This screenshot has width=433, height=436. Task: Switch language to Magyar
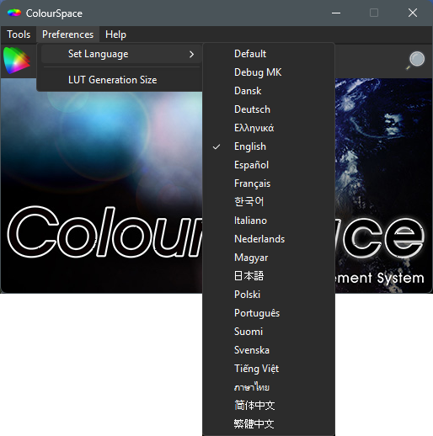pos(269,258)
